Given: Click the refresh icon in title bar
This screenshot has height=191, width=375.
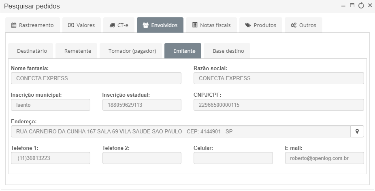Looking at the screenshot, I should 361,6.
